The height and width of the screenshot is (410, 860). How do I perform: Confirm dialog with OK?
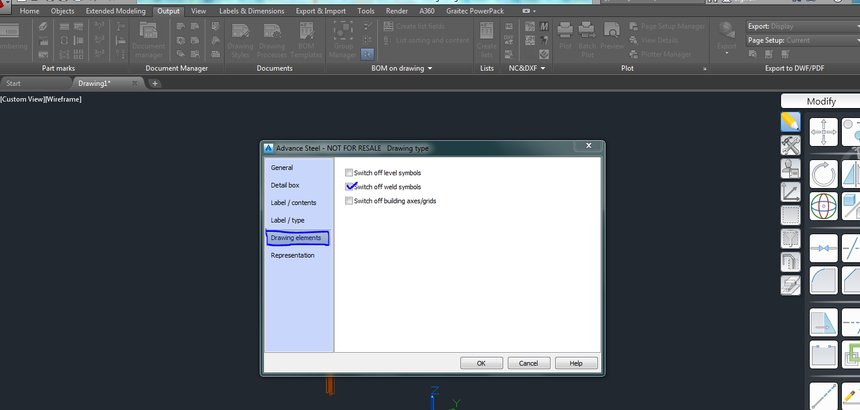pyautogui.click(x=481, y=363)
